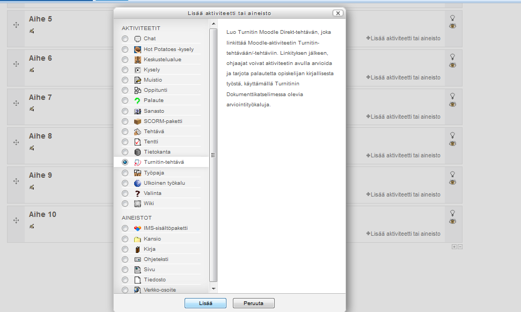
Task: Click the edit pencil icon under Aihe 10
Action: pyautogui.click(x=32, y=226)
